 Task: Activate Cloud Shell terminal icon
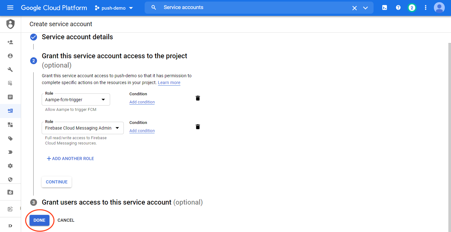point(384,8)
